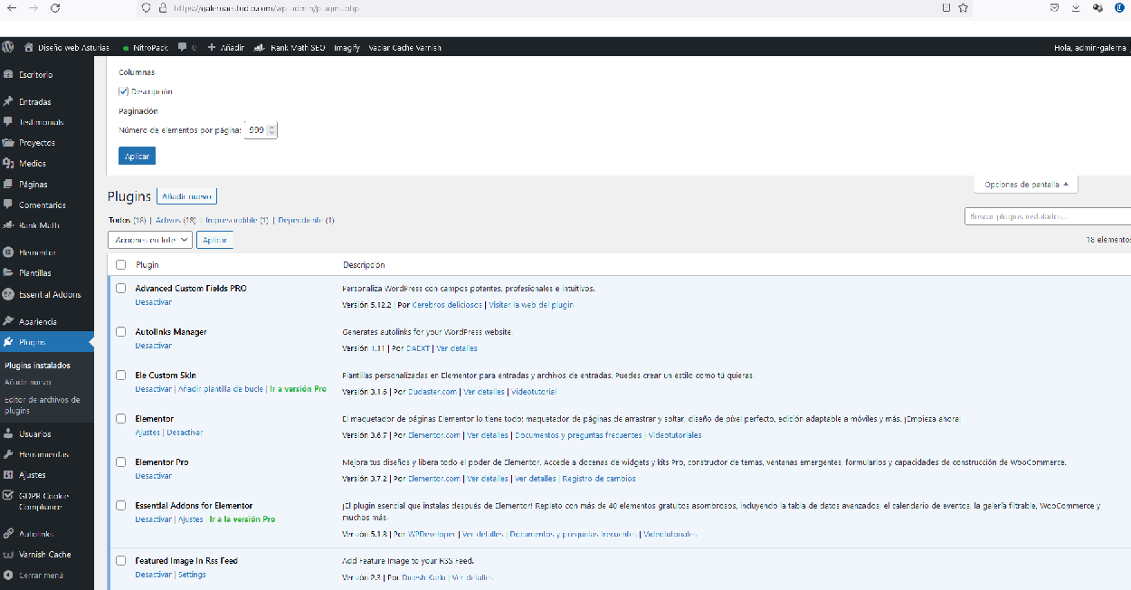
Task: Click the Herramientas wrench icon in sidebar
Action: point(8,454)
